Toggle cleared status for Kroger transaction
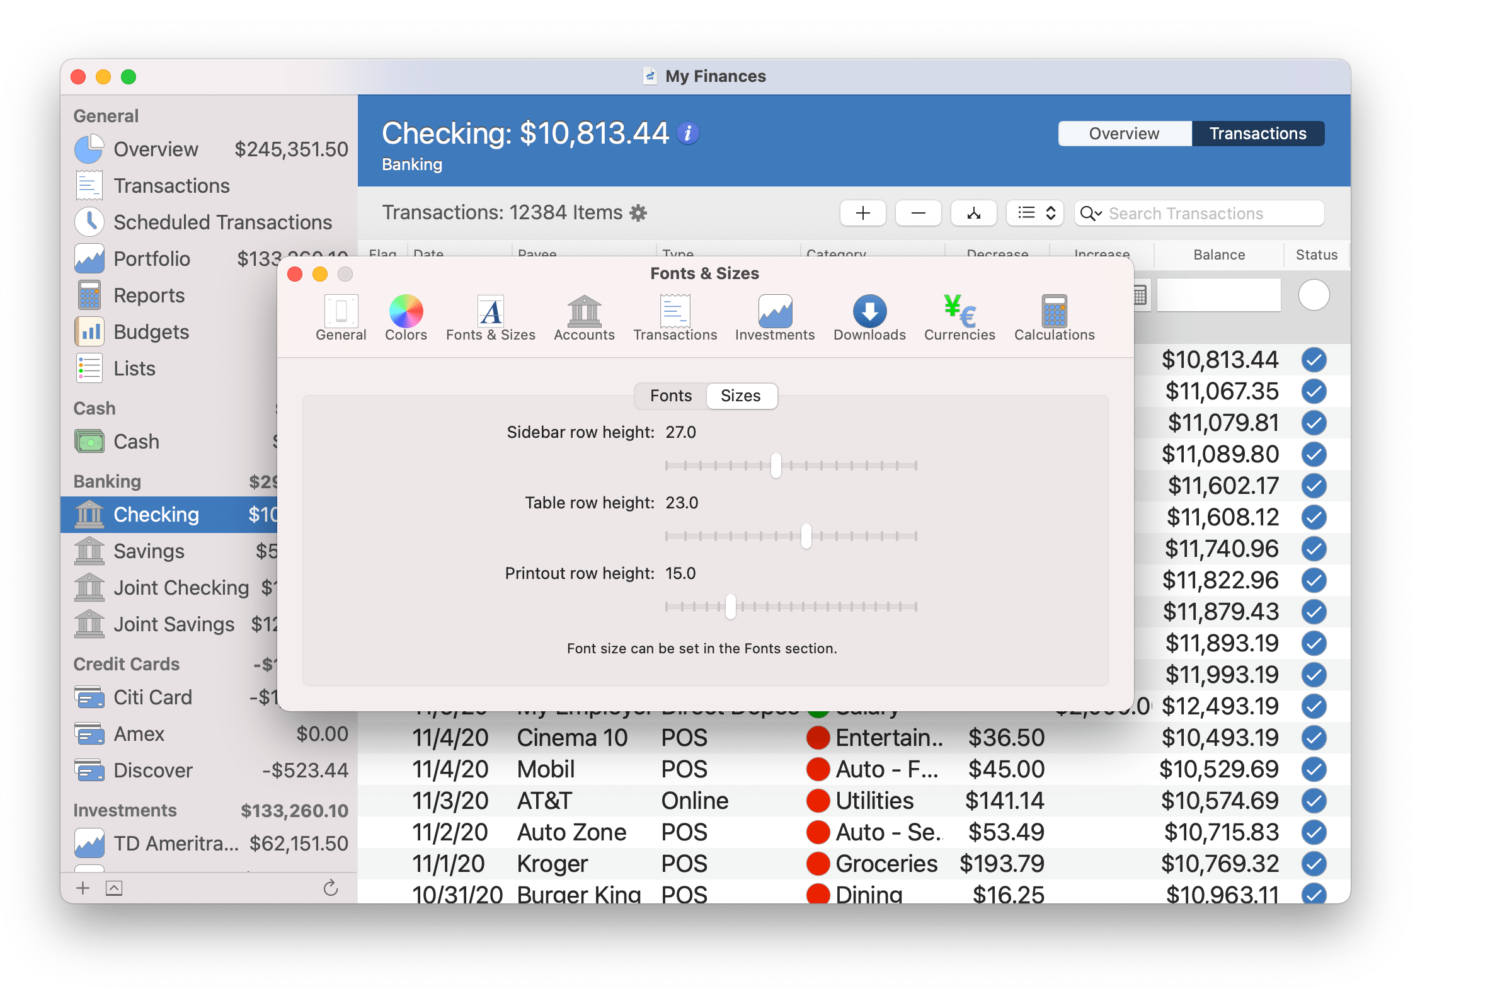1512x1008 pixels. pyautogui.click(x=1314, y=863)
